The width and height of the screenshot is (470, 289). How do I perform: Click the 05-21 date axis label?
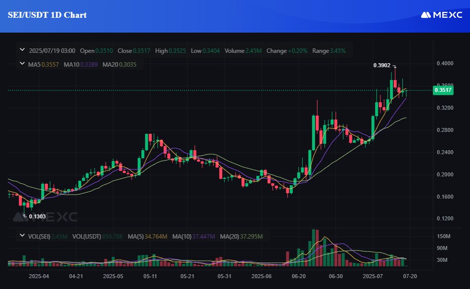coord(188,276)
